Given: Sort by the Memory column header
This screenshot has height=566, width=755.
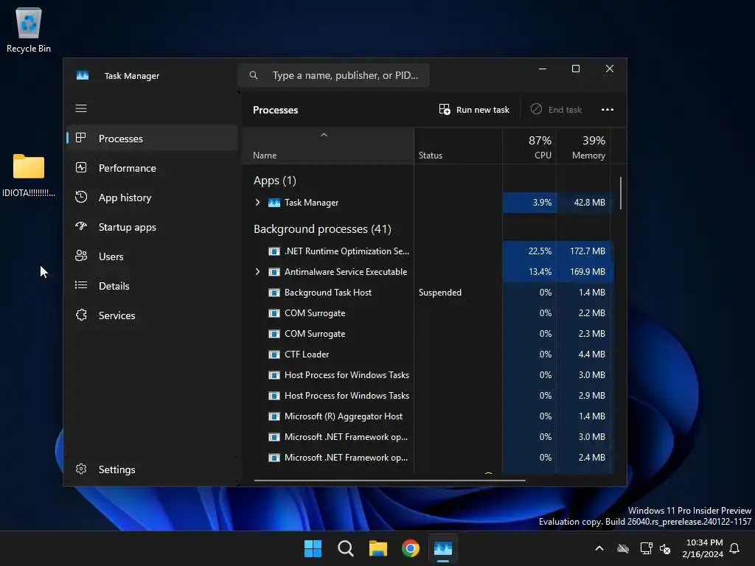Looking at the screenshot, I should (x=584, y=147).
